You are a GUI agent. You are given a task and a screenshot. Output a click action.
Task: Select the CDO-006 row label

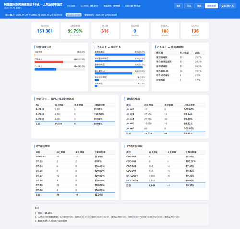131,171
